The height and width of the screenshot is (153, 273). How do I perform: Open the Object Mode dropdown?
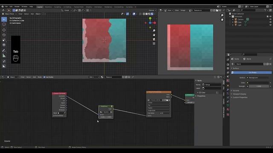coord(9,14)
